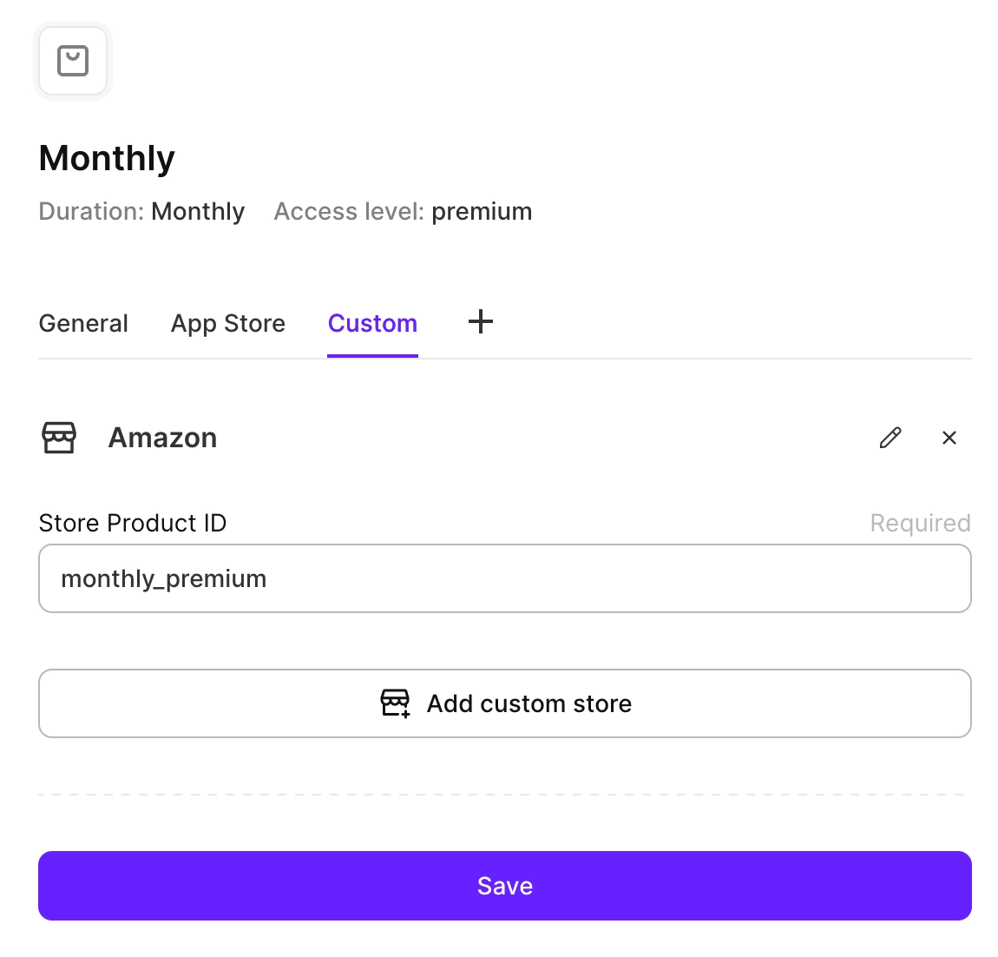
Task: Focus the Store Product ID input field
Action: [504, 578]
